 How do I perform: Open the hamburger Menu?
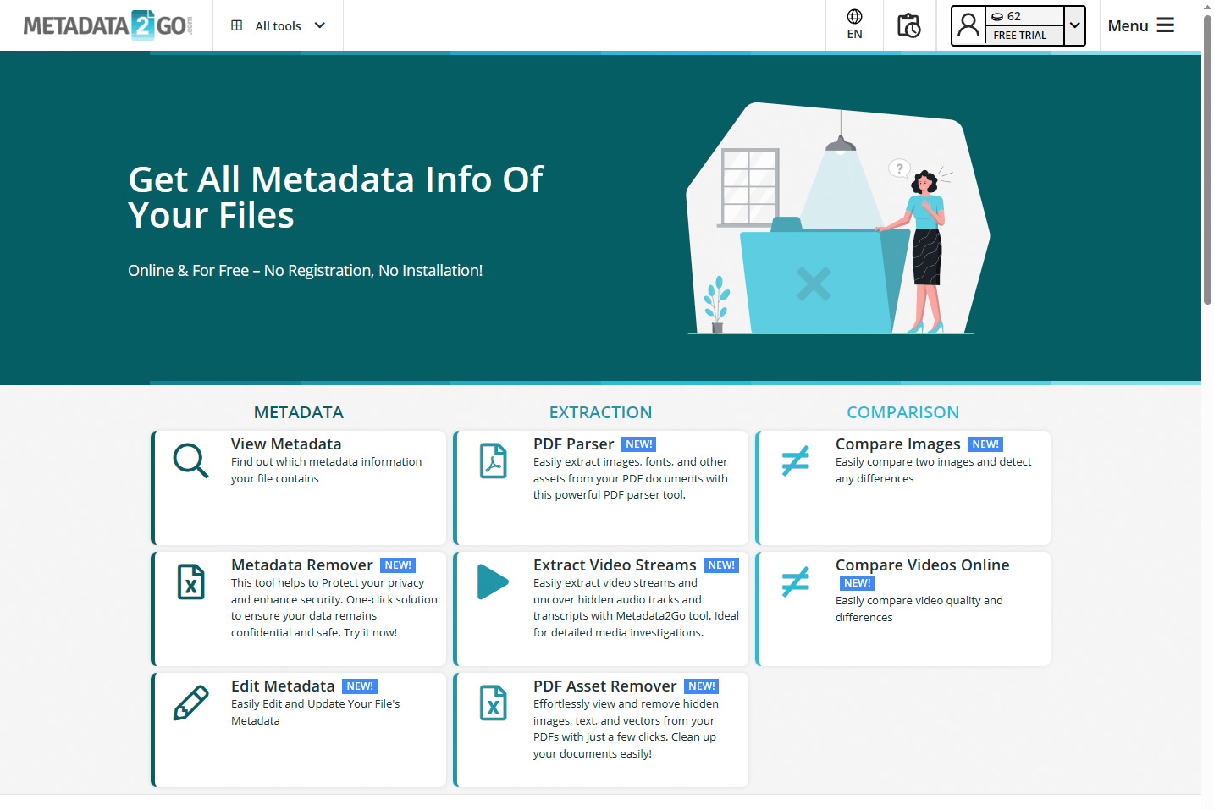(1142, 25)
